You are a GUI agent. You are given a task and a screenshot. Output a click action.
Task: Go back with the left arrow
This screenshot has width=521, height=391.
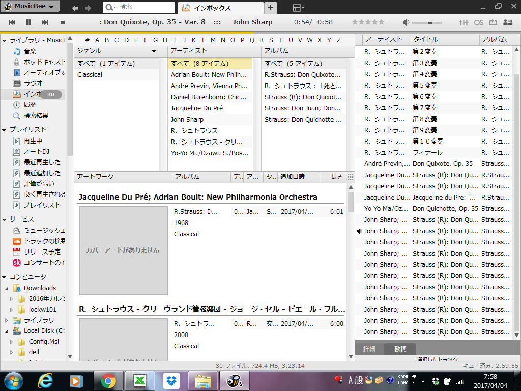75,8
